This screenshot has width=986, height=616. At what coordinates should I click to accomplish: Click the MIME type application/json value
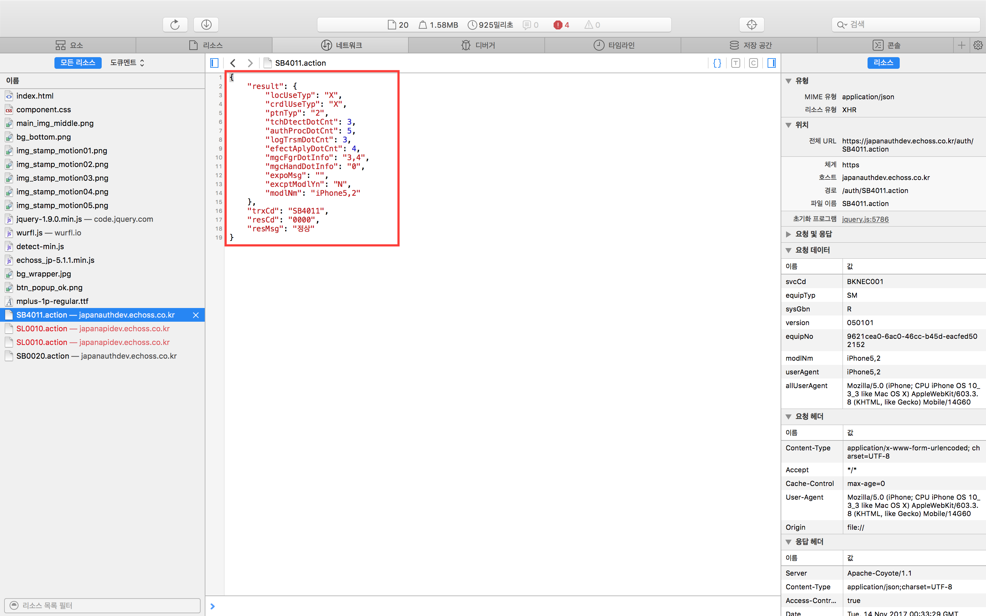(x=868, y=97)
